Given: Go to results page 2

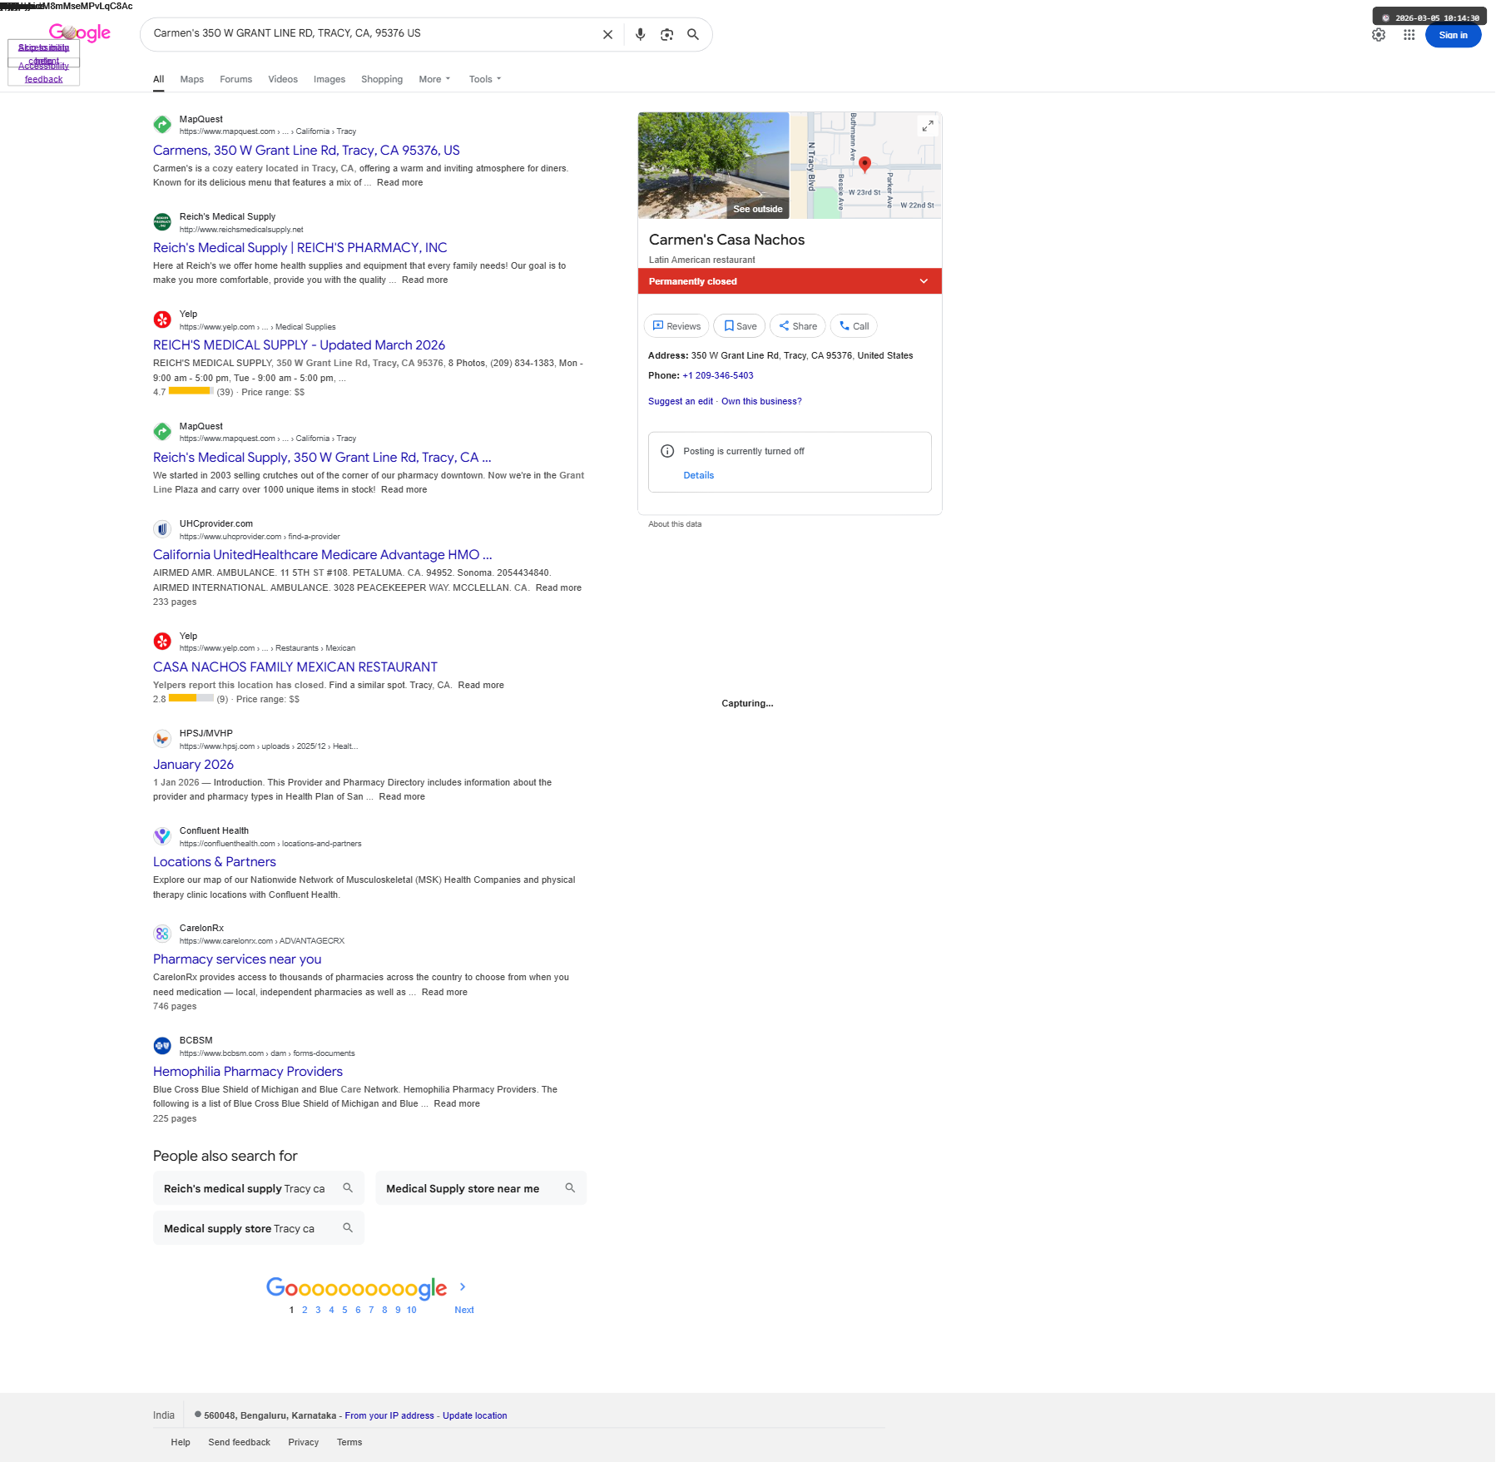Looking at the screenshot, I should point(305,1310).
